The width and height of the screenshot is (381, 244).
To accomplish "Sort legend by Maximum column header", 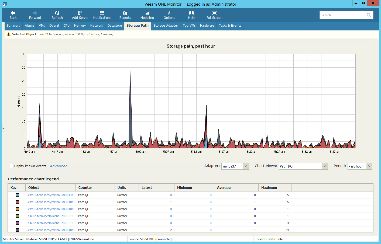I will pos(275,188).
